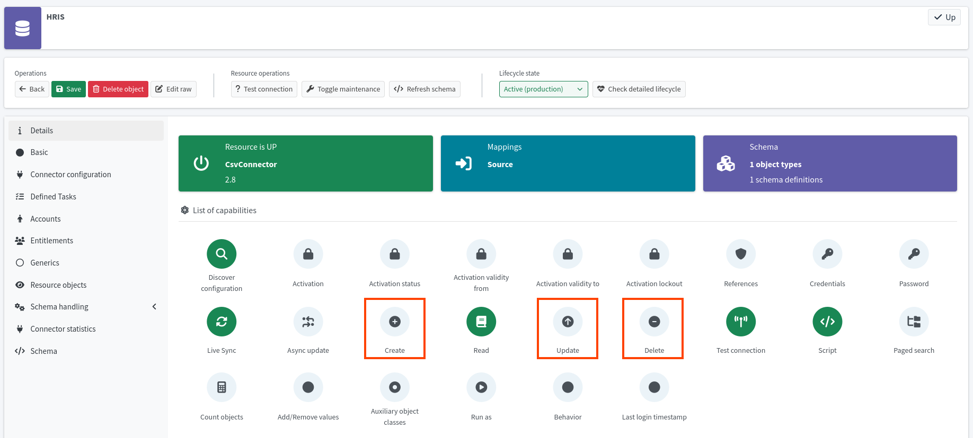973x438 pixels.
Task: Click the Schema object types card
Action: 830,163
